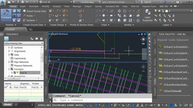
Task: Expand the Alignments tree node
Action: coord(9,51)
